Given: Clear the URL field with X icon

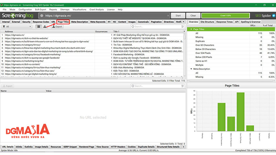Looking at the screenshot, I should [168, 15].
